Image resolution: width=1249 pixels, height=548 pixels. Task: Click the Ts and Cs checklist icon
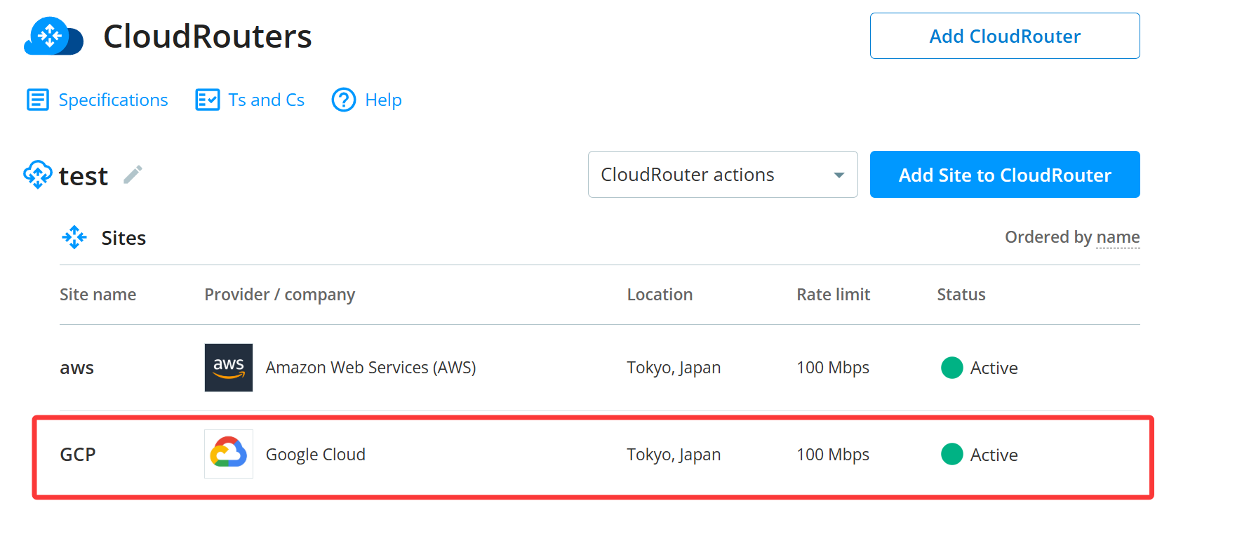click(x=208, y=100)
